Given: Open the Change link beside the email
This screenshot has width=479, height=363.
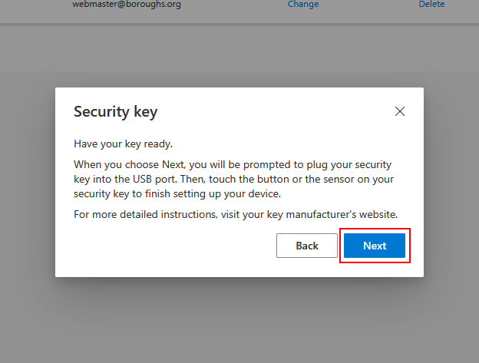Looking at the screenshot, I should (x=303, y=5).
